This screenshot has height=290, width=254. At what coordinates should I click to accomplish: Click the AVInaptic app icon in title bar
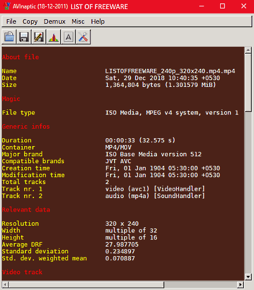[7, 6]
